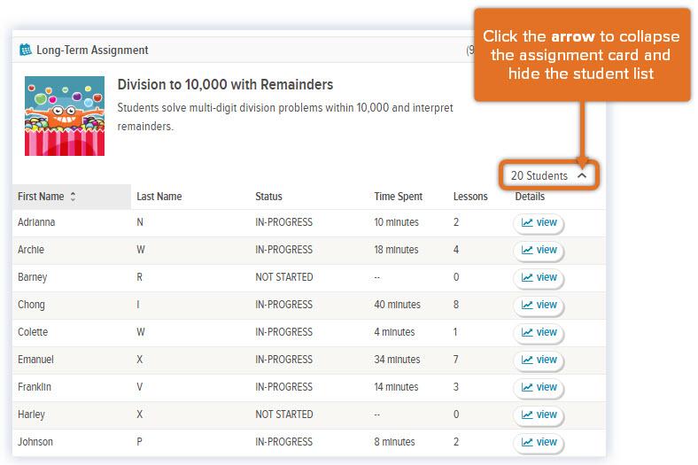Click the 4 minutes time cell
The width and height of the screenshot is (698, 465).
coord(394,332)
